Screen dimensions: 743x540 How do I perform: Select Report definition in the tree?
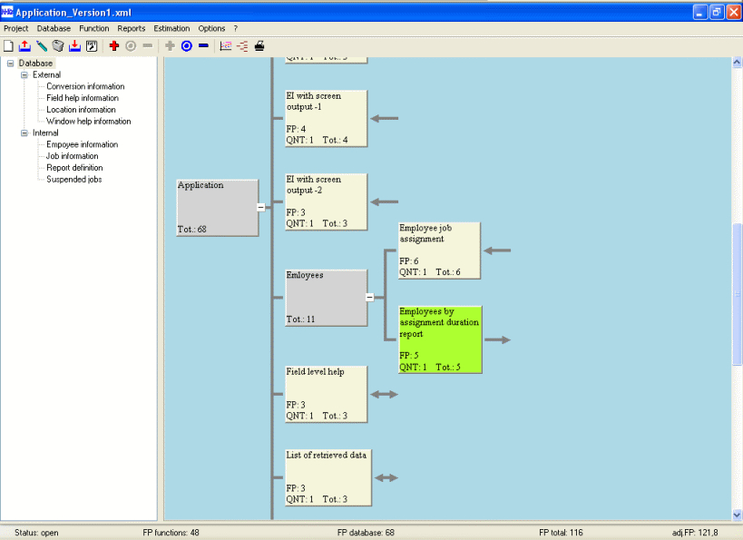point(74,168)
